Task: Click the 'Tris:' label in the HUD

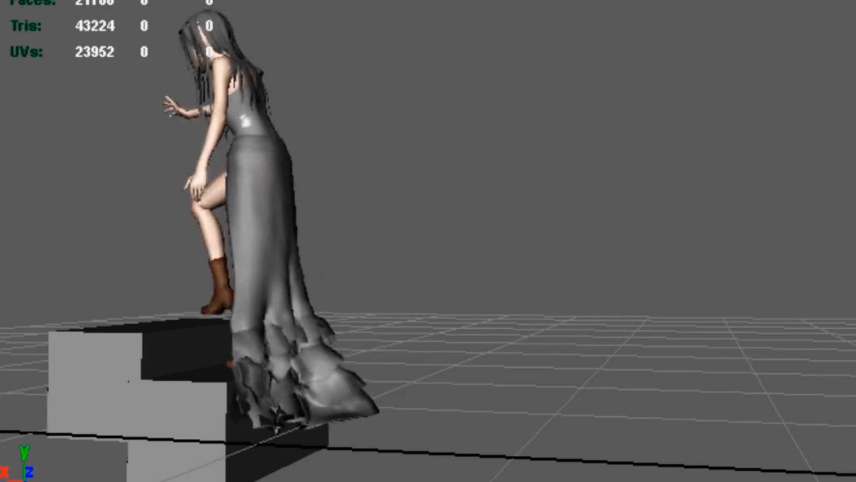Action: [x=26, y=26]
